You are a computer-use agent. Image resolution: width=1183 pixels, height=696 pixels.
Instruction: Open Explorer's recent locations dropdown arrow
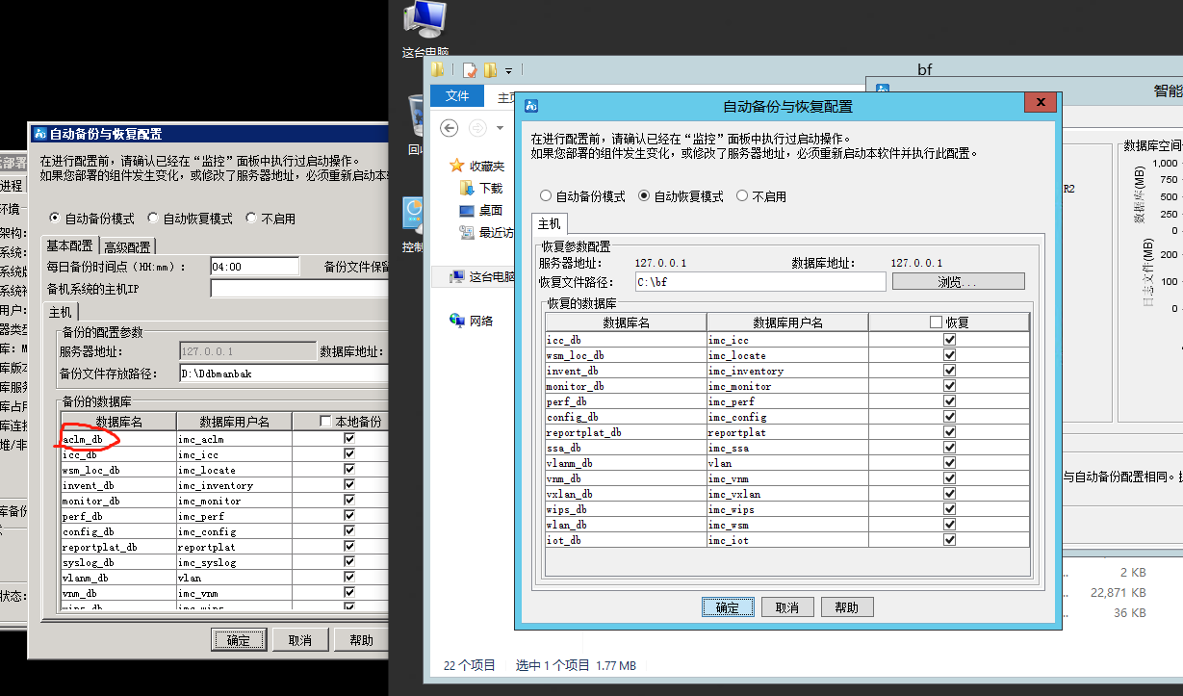pyautogui.click(x=500, y=127)
